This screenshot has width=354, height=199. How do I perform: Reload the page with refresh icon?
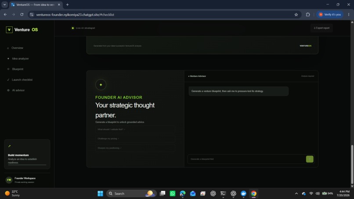(22, 14)
